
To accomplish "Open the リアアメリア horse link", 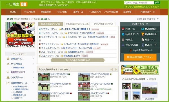I will [47, 29].
